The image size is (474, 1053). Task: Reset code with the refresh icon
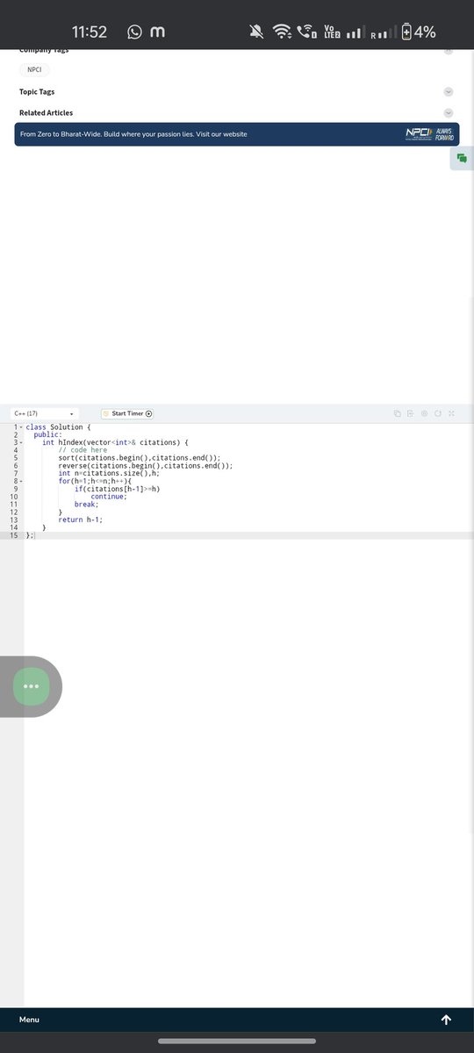pos(437,413)
